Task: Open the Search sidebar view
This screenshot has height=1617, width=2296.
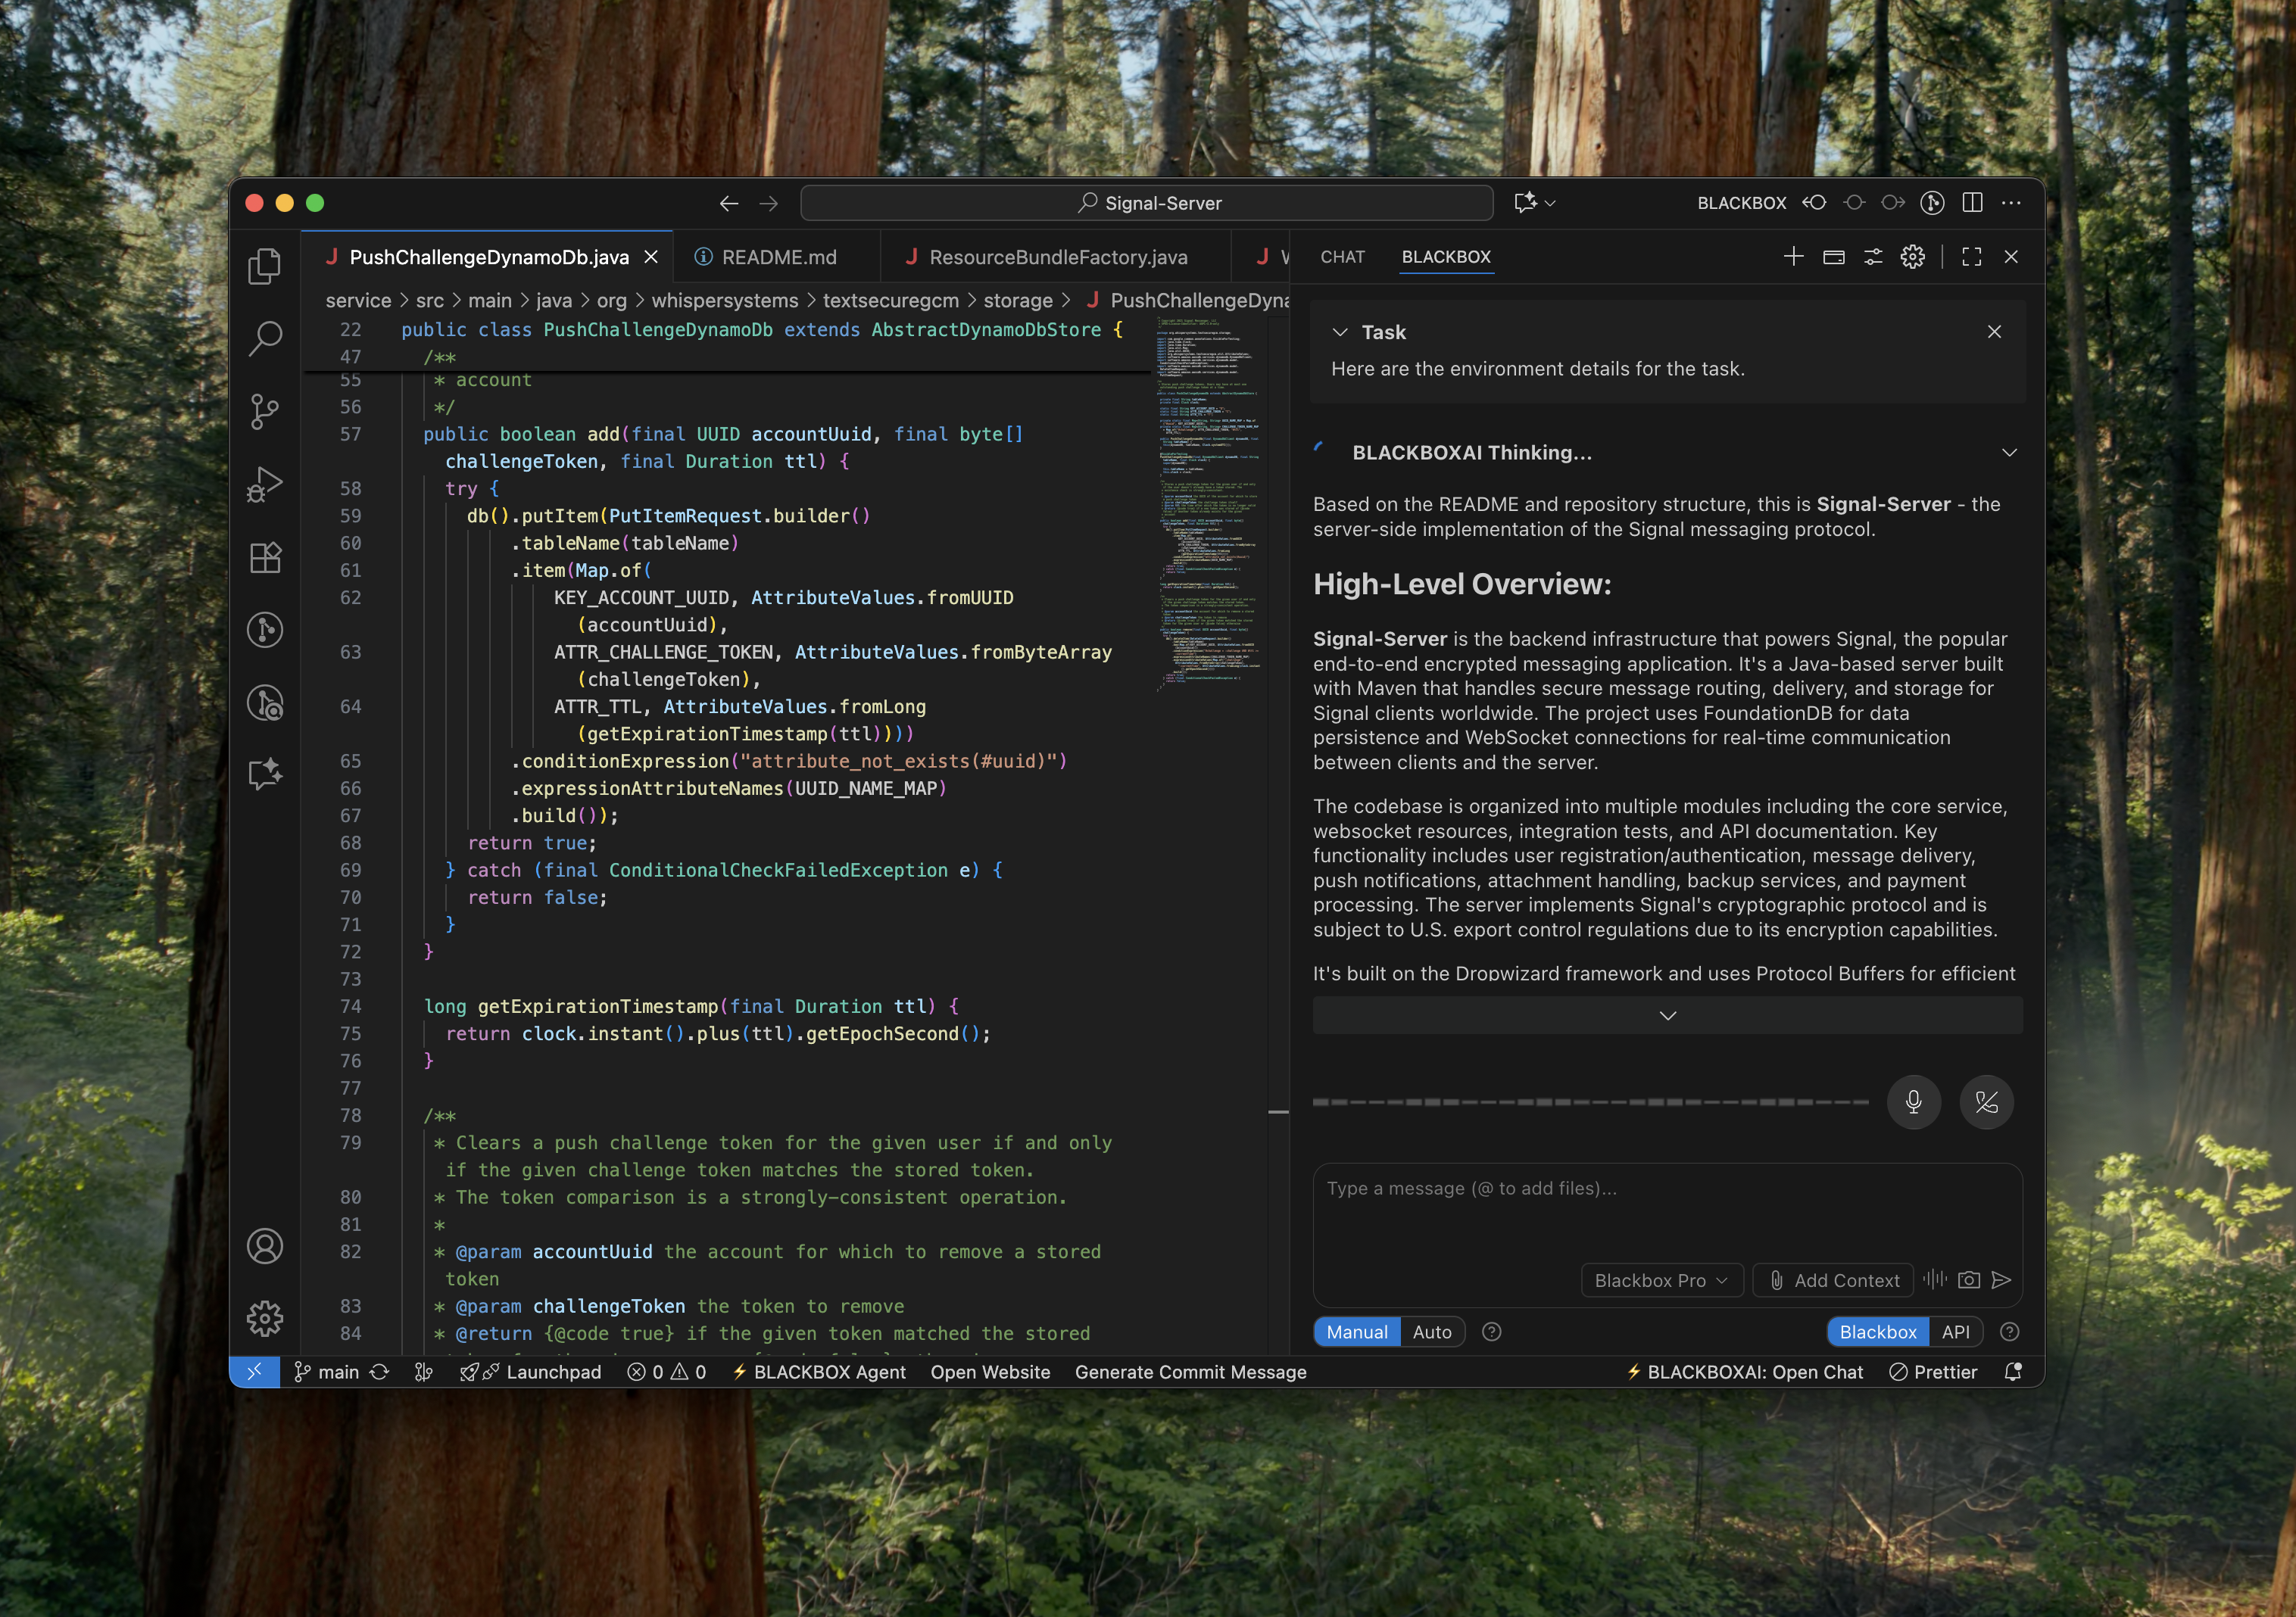Action: pos(264,338)
